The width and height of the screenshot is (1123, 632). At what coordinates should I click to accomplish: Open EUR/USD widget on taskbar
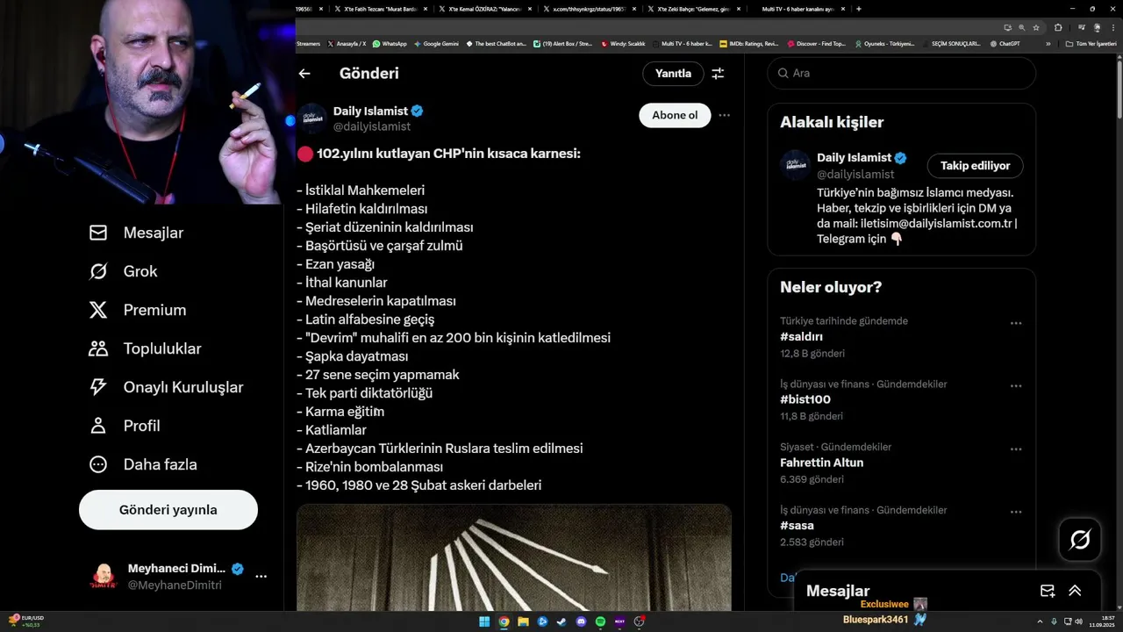click(x=25, y=621)
